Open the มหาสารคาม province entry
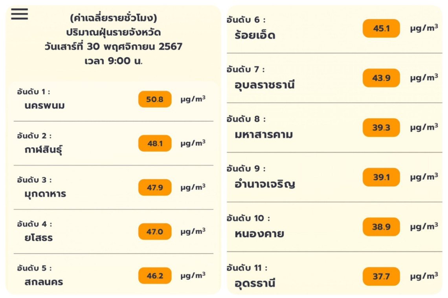 264,135
